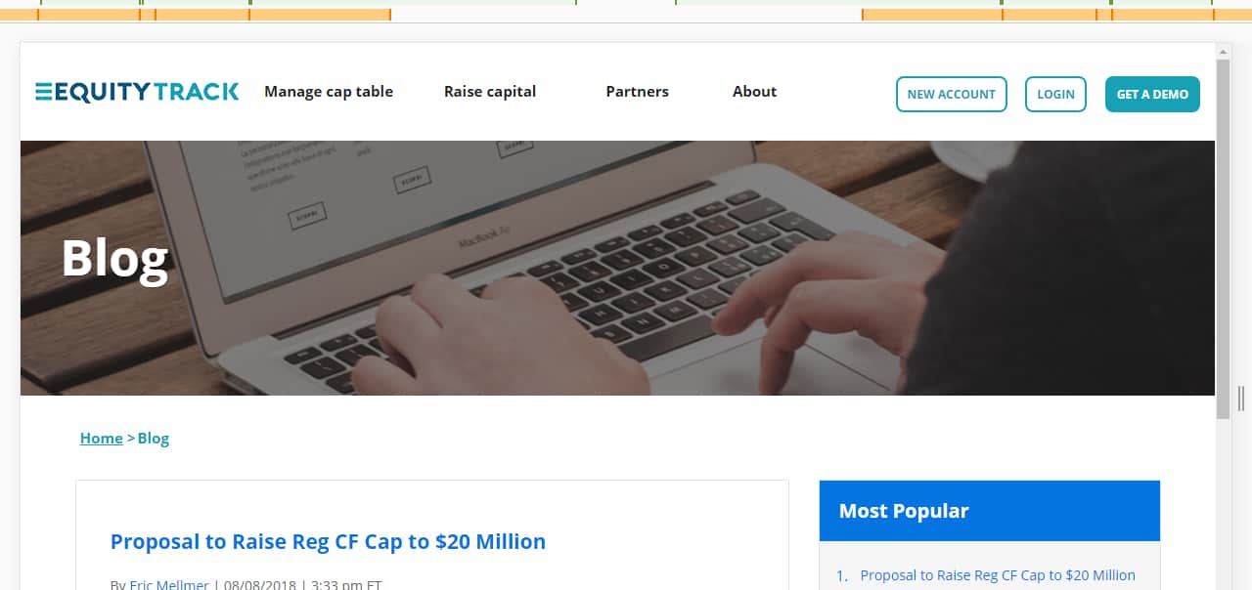Click the laptop hero banner image
Image resolution: width=1252 pixels, height=590 pixels.
click(x=617, y=268)
